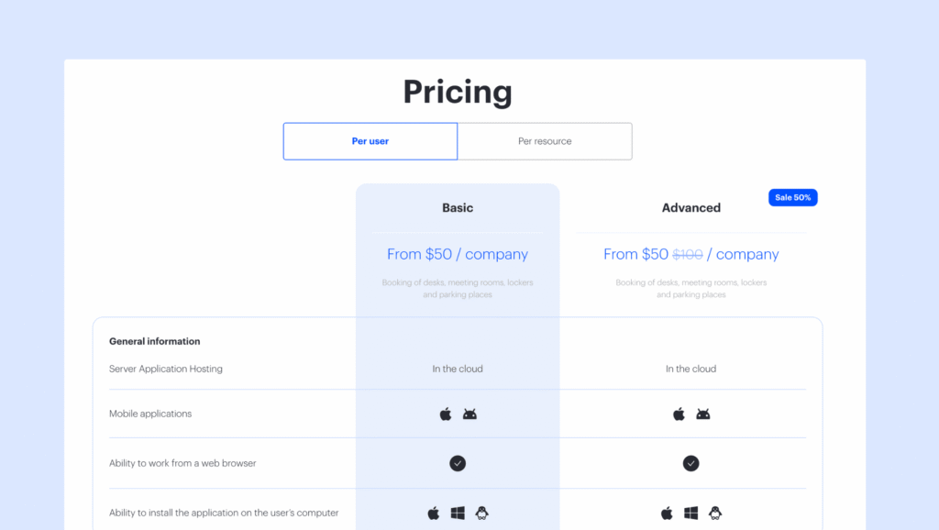Screen dimensions: 939x530
Task: Select the Basic plan heading
Action: [x=458, y=208]
